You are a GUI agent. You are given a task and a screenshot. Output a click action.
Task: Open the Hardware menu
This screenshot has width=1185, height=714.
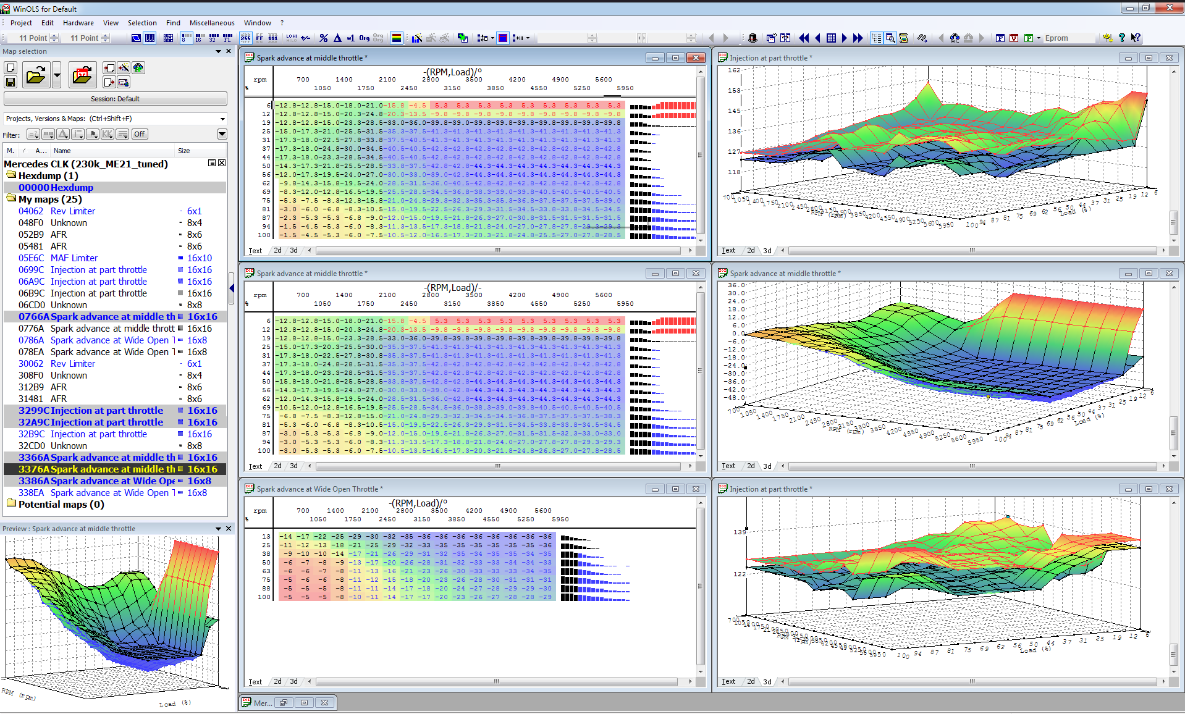tap(78, 23)
